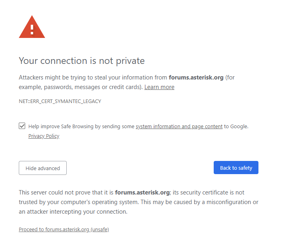Click bold forums.asterisk.org in attackers warning sentence
Screen dimensions: 290x244
point(196,77)
